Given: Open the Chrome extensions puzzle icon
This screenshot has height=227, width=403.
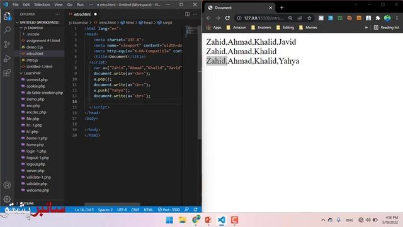Looking at the screenshot, I should (x=378, y=18).
